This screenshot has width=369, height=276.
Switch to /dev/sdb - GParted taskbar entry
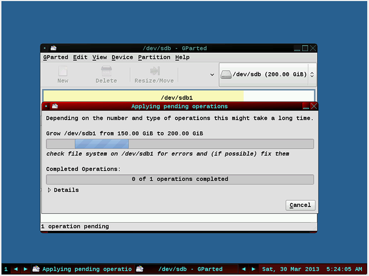click(186, 269)
